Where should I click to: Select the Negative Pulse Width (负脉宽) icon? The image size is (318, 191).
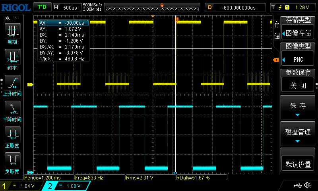[13, 160]
